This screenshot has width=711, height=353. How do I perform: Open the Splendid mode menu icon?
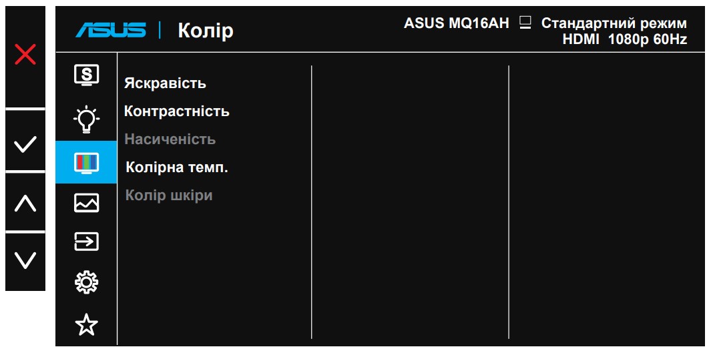tap(86, 74)
